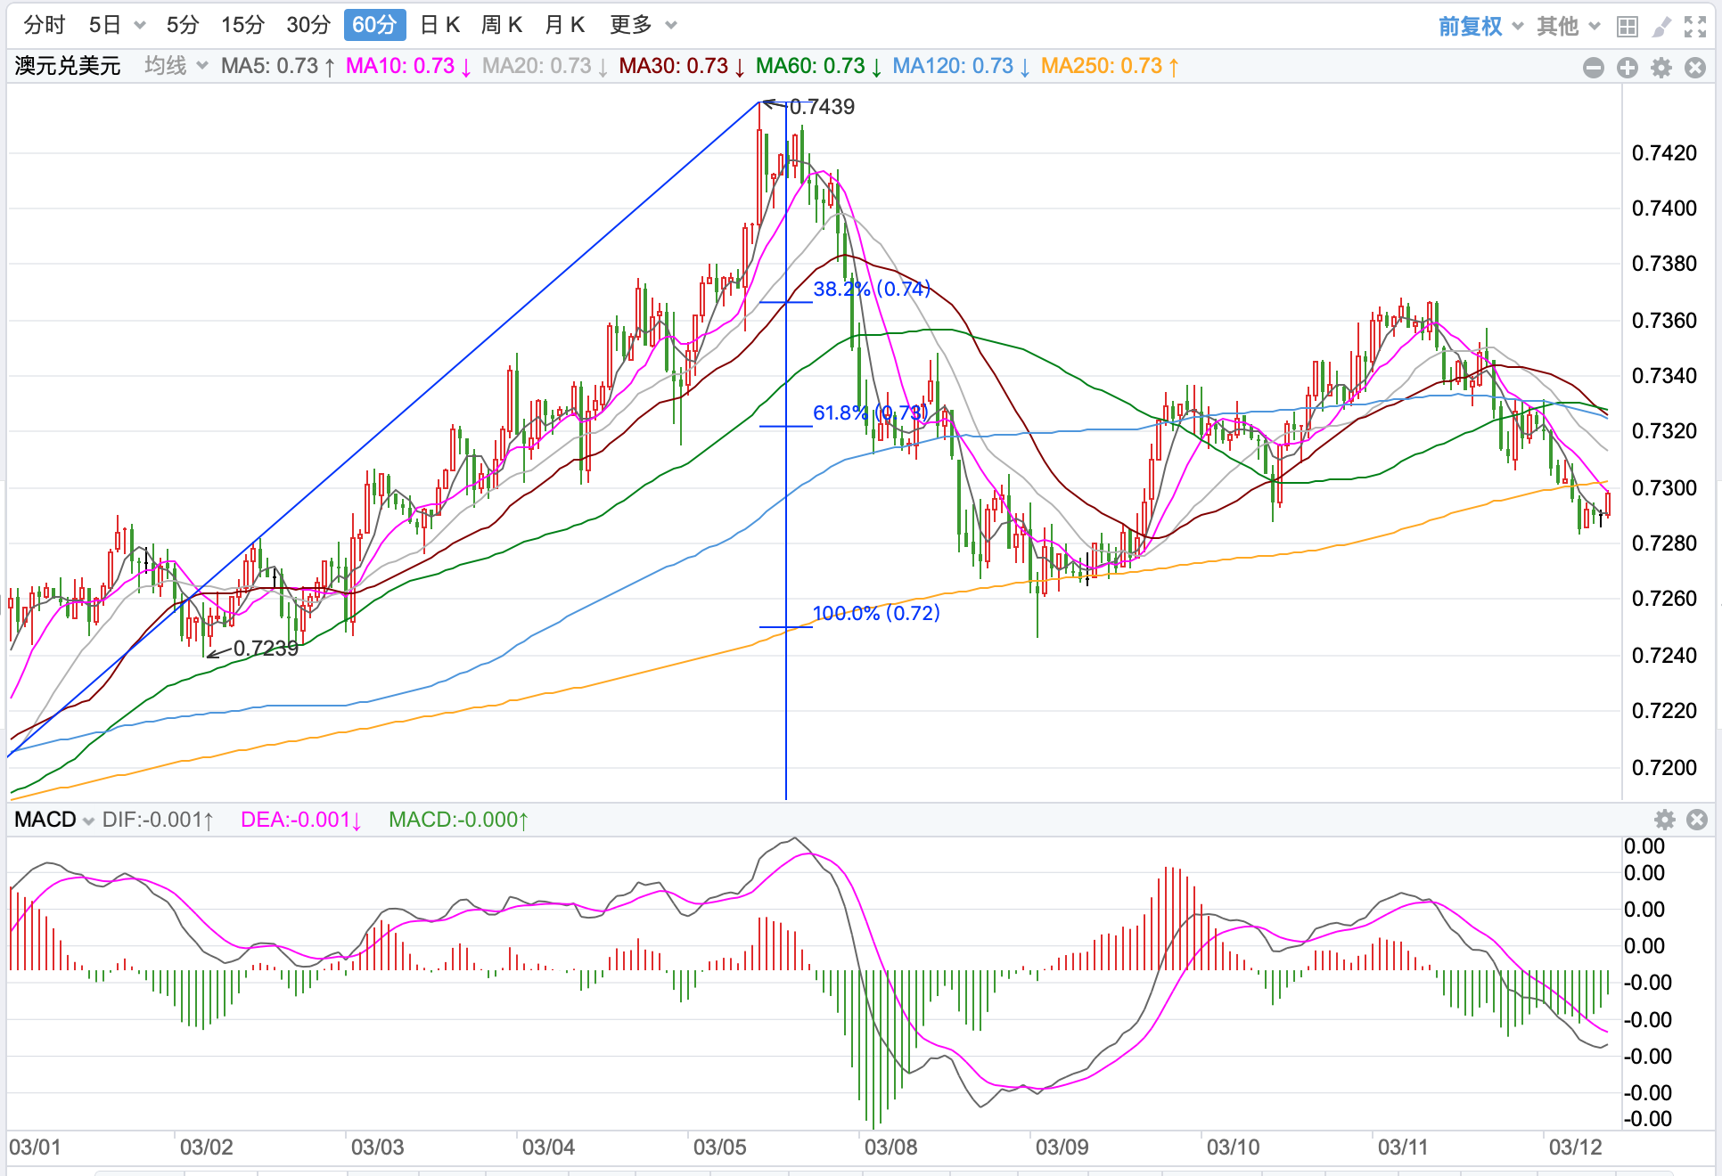Open moving average settings gear
This screenshot has height=1176, width=1722.
point(1661,68)
